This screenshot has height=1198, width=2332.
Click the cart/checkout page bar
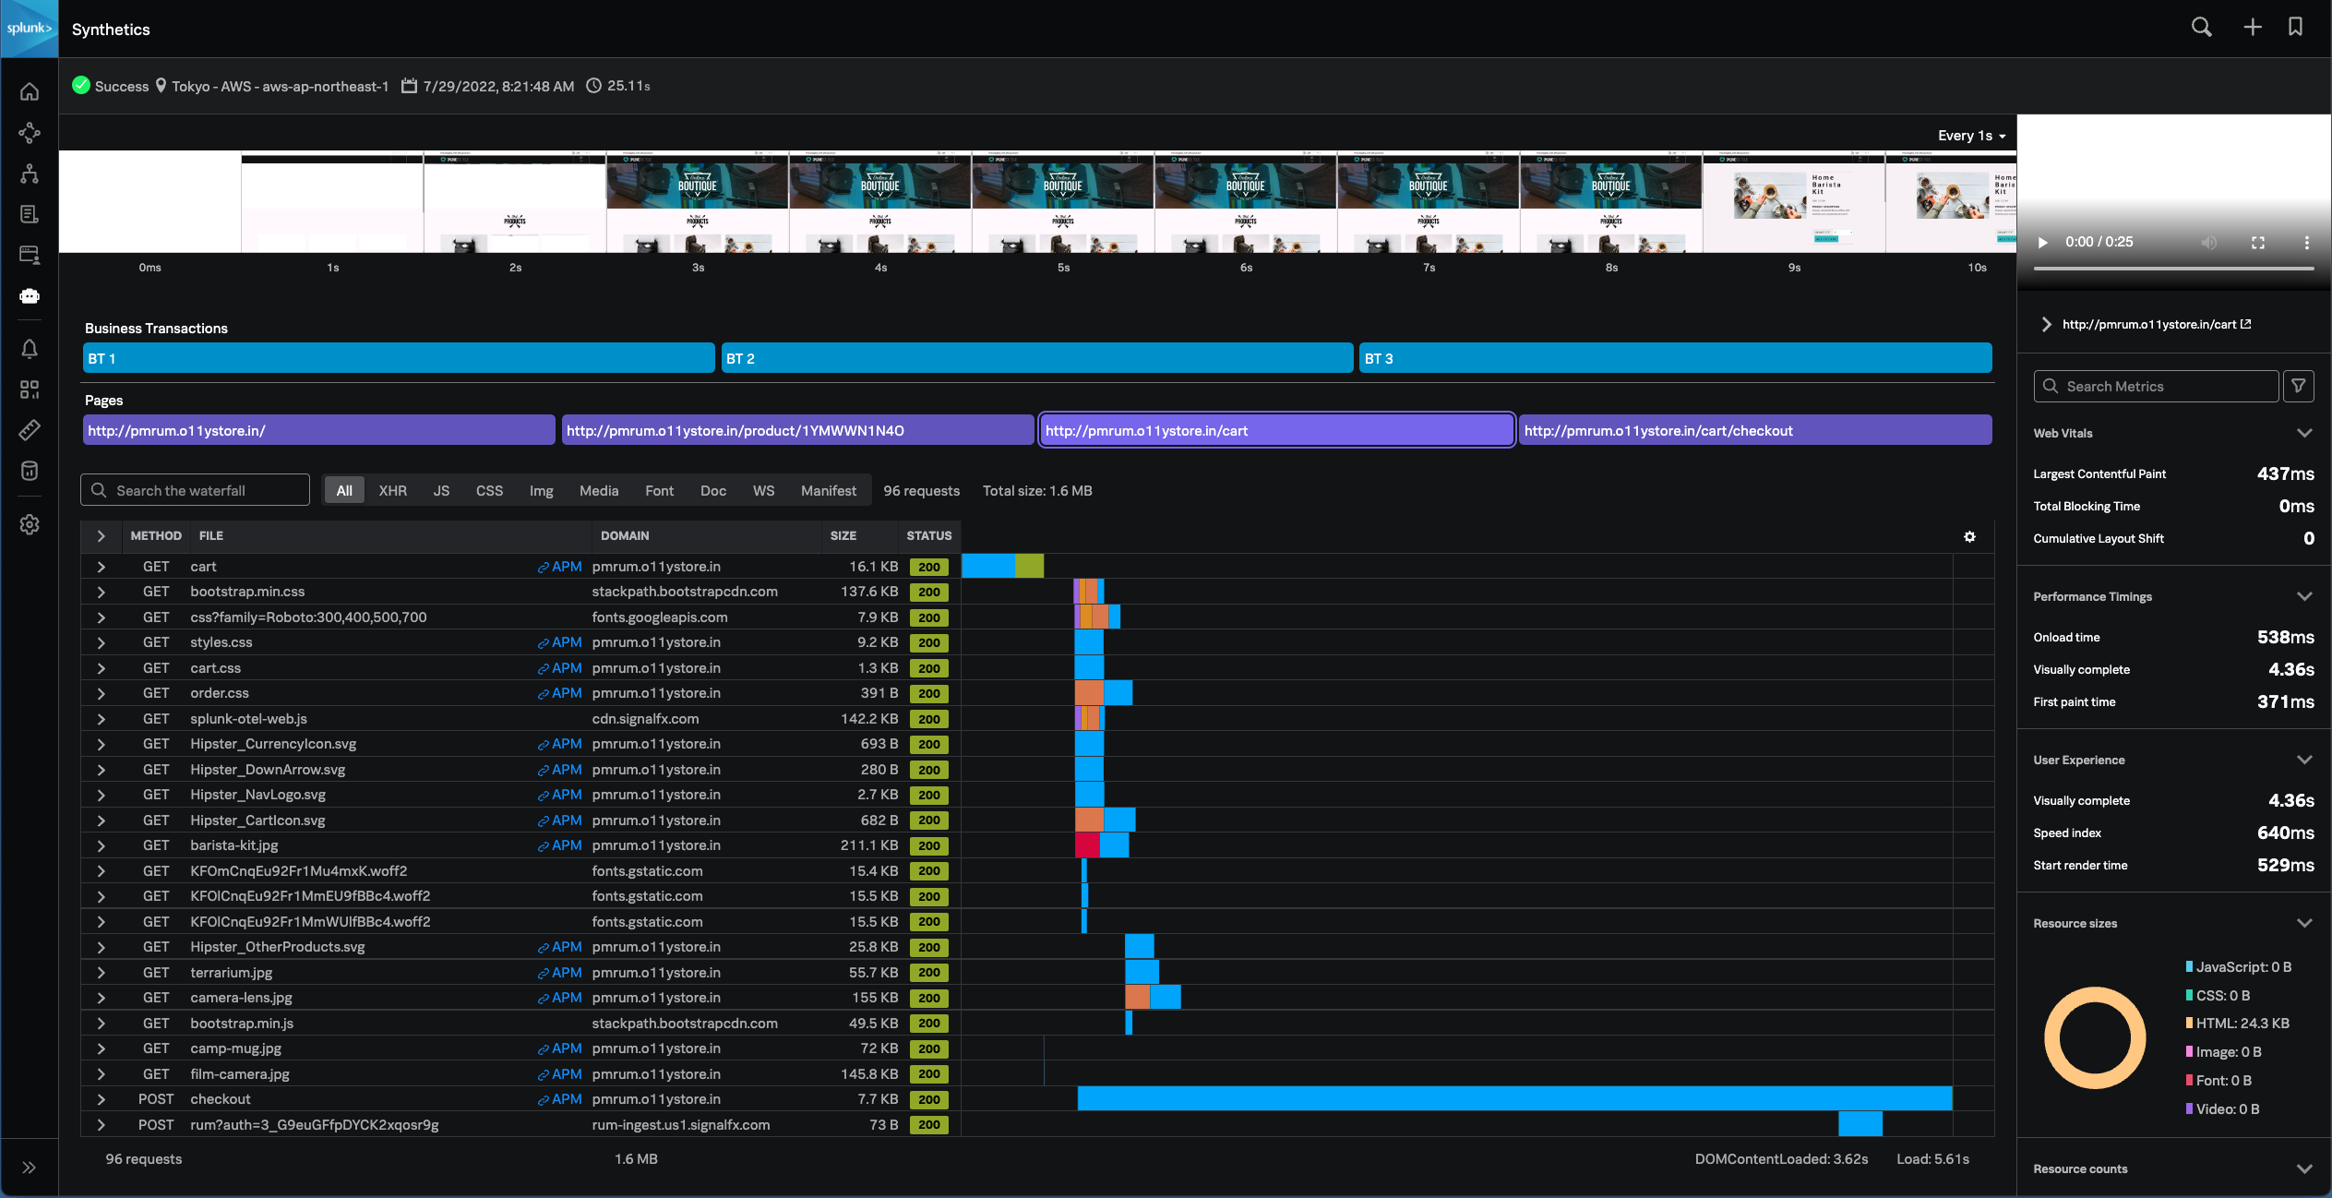1753,430
